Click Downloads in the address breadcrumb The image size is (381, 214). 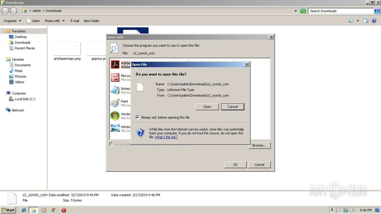(54, 11)
